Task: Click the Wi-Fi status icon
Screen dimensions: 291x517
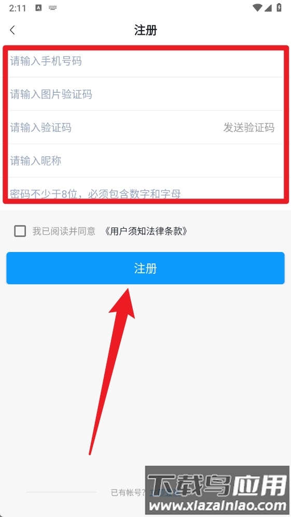Action: pos(257,8)
